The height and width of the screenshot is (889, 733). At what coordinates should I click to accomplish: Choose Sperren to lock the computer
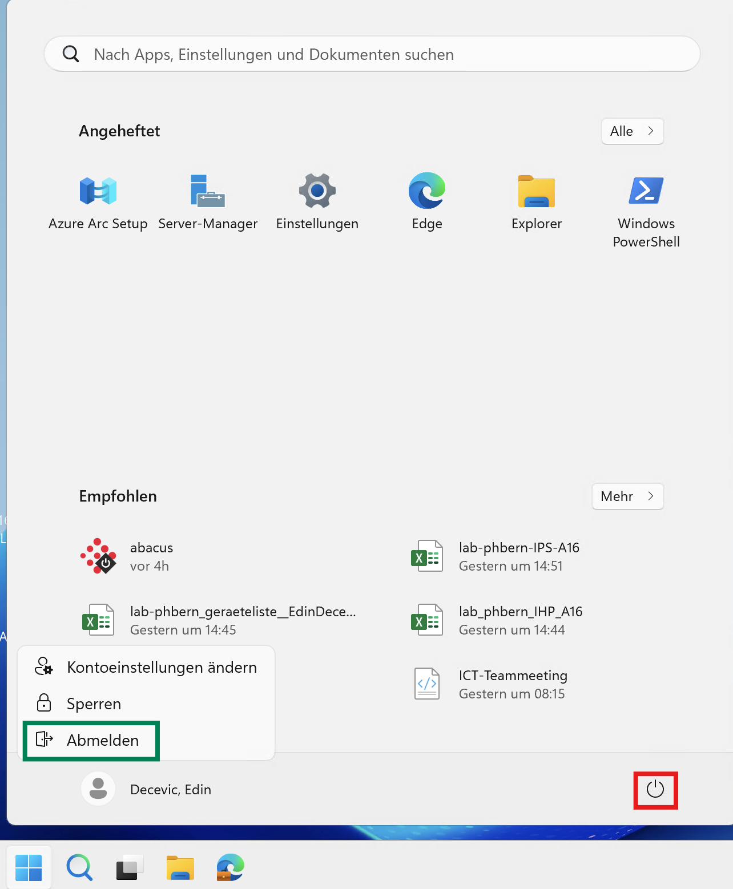point(94,704)
